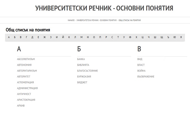Click the НАЧАЛО breadcrumb link
Image resolution: width=190 pixels, height=115 pixels.
[71, 20]
